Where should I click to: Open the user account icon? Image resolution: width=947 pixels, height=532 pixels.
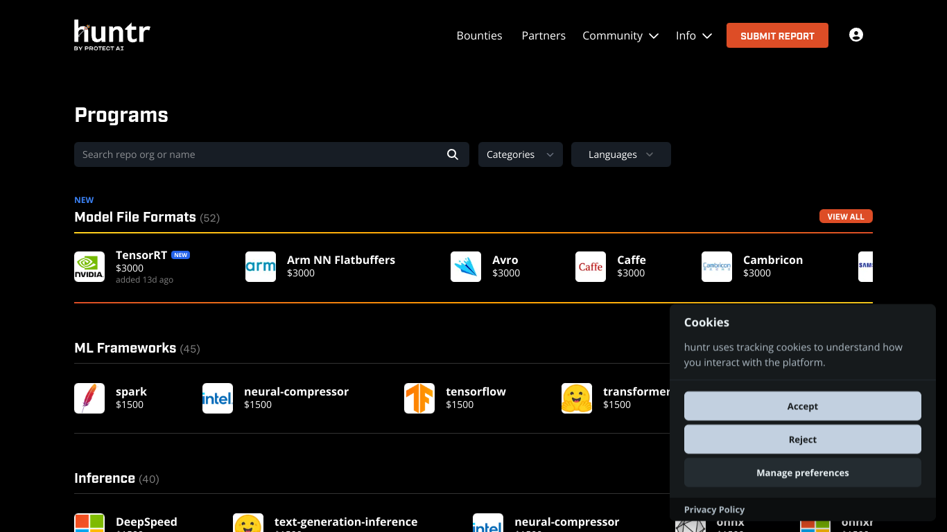pos(856,35)
